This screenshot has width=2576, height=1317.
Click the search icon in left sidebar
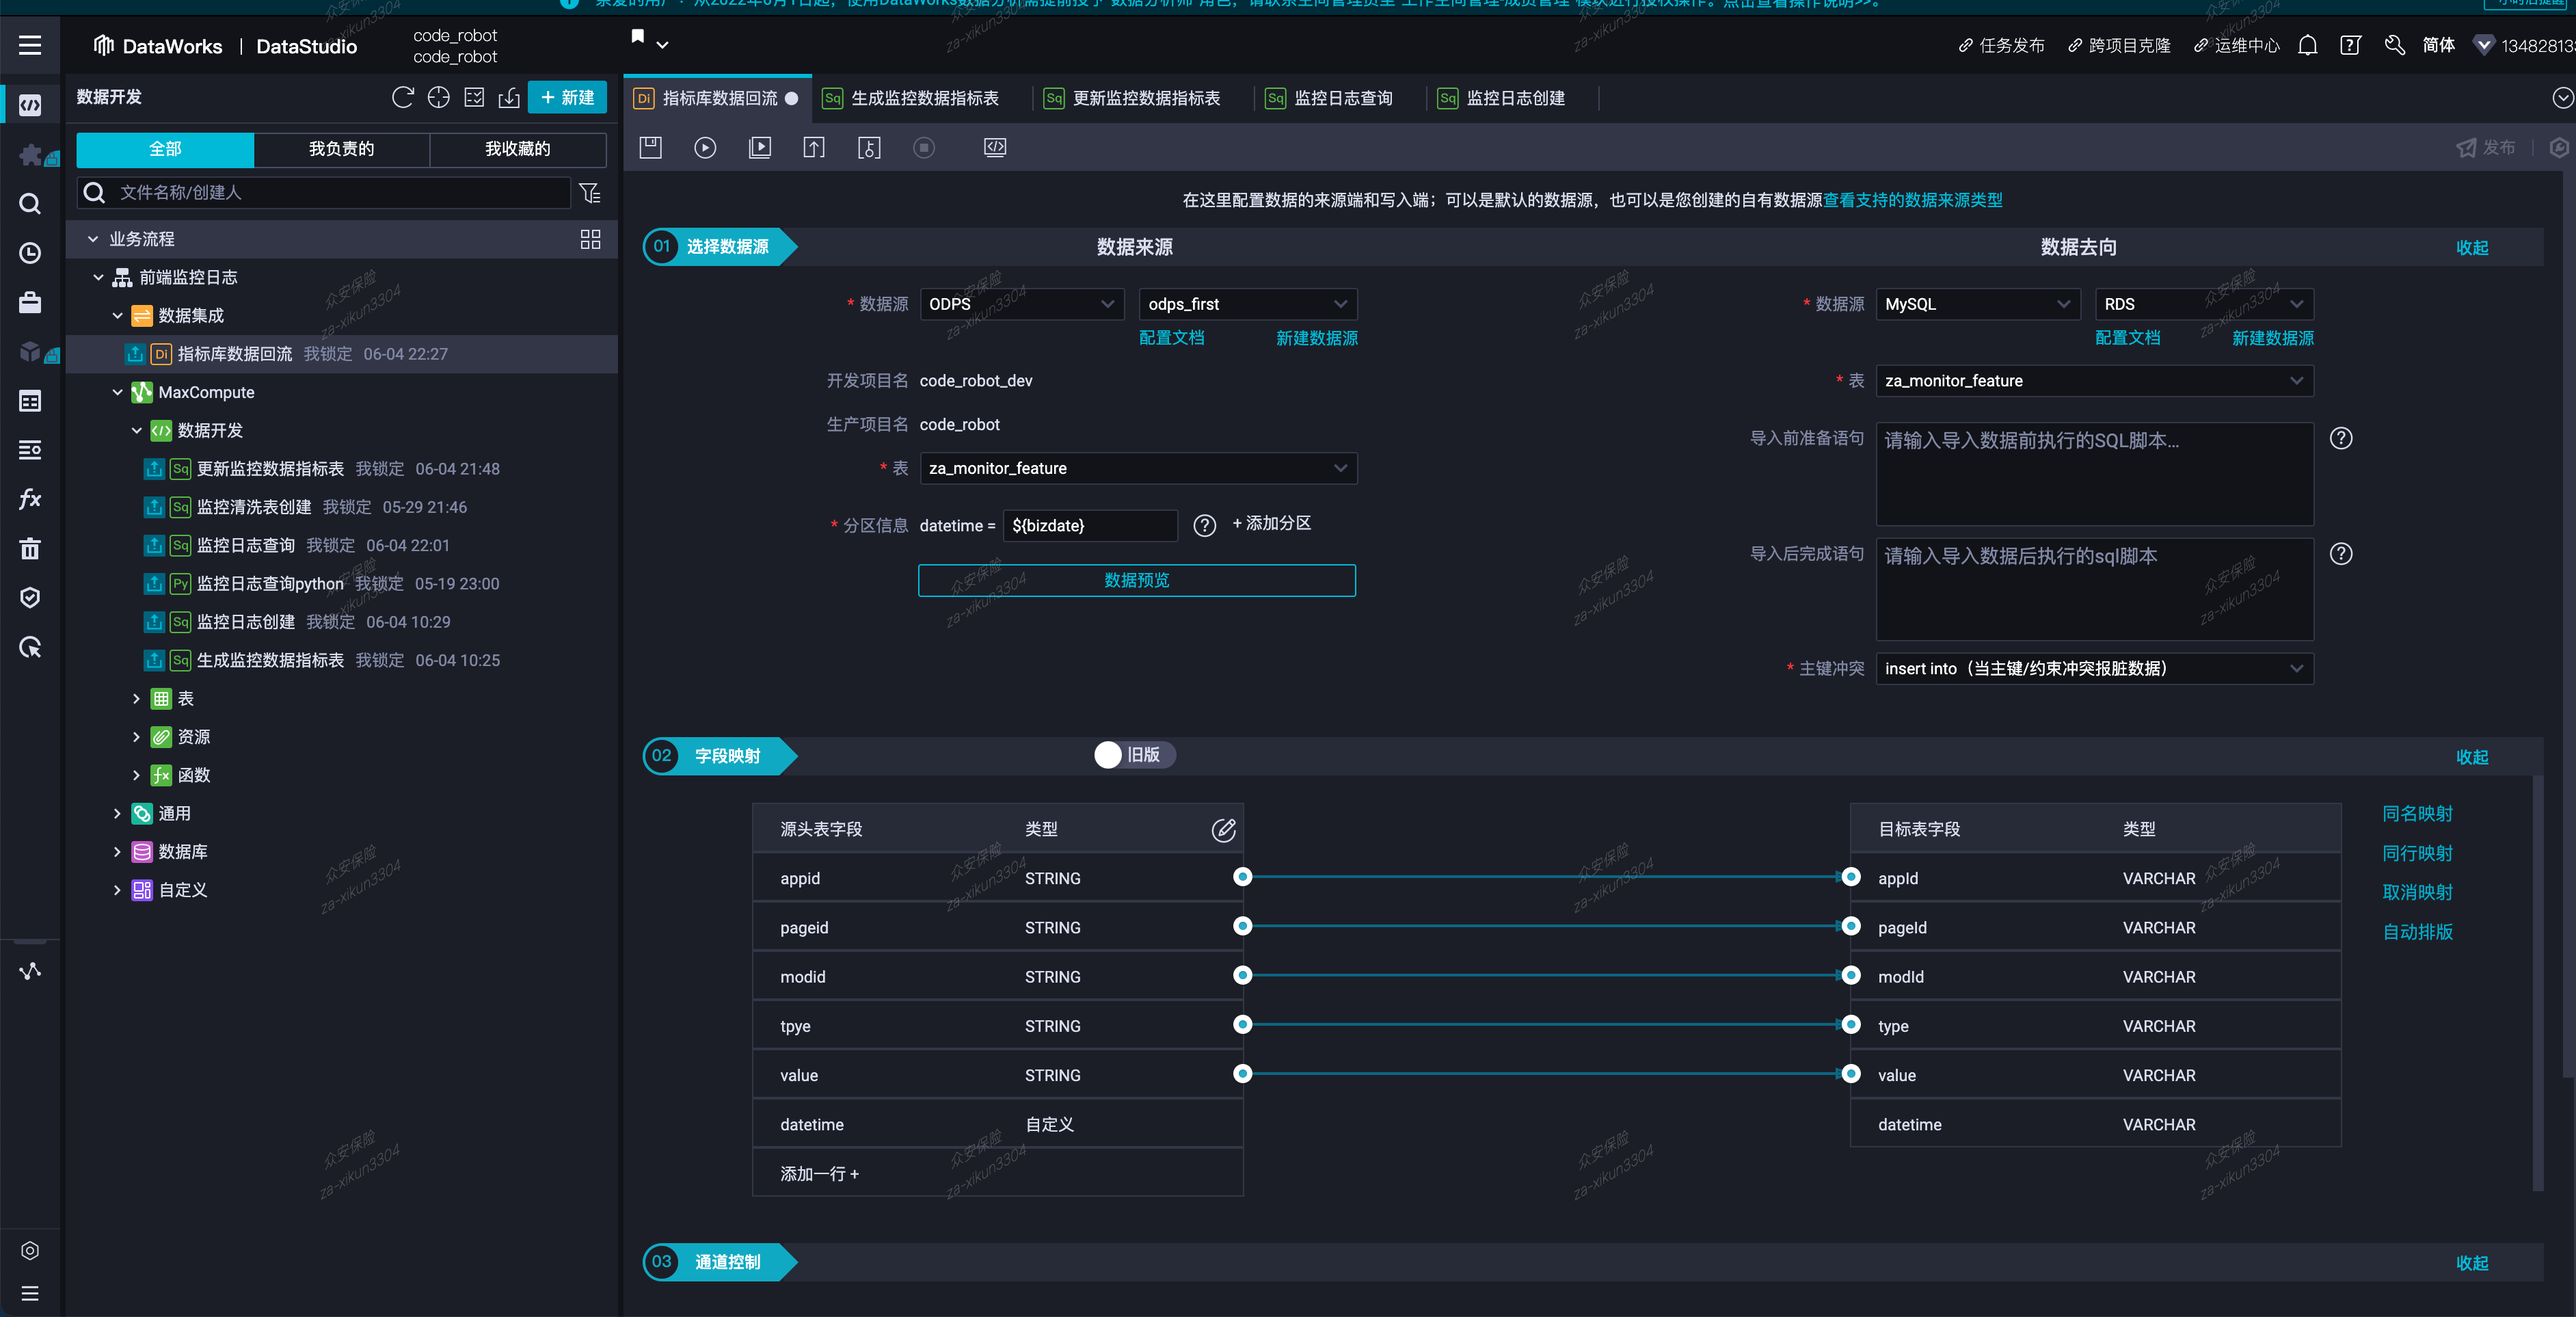(30, 204)
